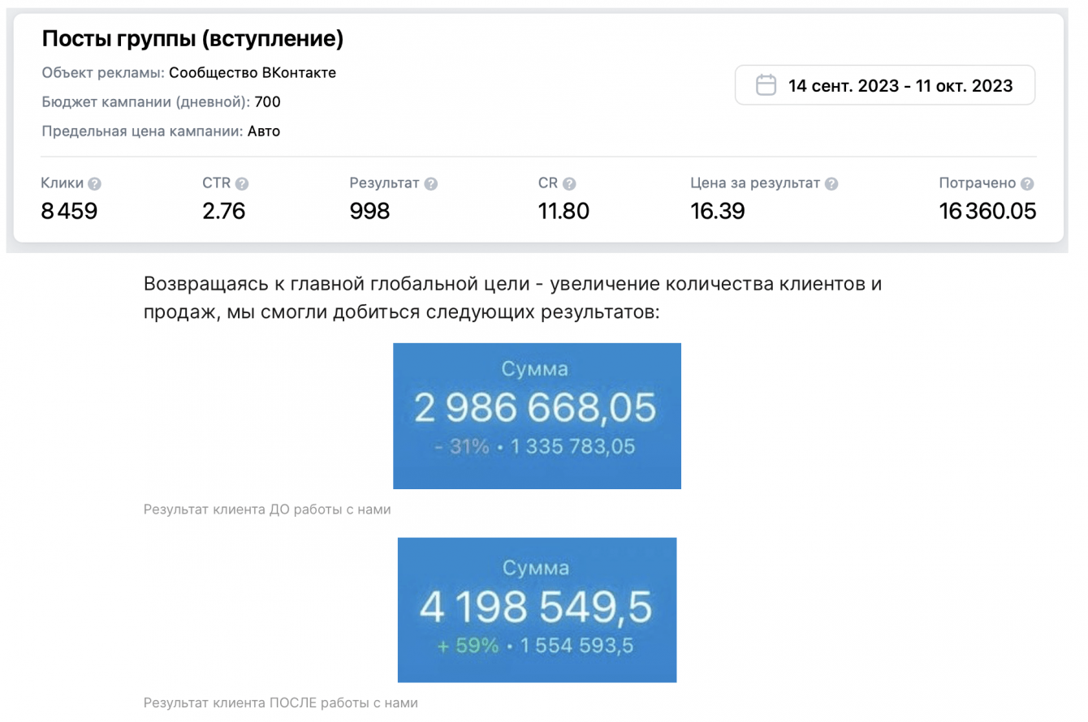Click the calendar icon in date picker
This screenshot has width=1088, height=722.
point(766,85)
